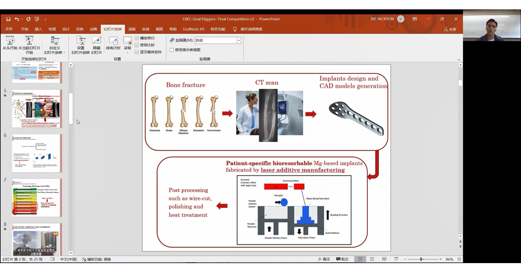Click the Share (共享) button
Screen dimensions: 521x273
[x=450, y=29]
